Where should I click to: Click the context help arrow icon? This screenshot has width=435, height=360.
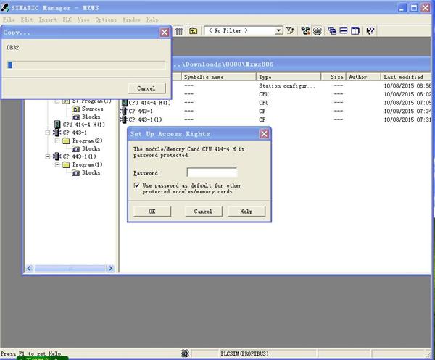click(x=370, y=30)
